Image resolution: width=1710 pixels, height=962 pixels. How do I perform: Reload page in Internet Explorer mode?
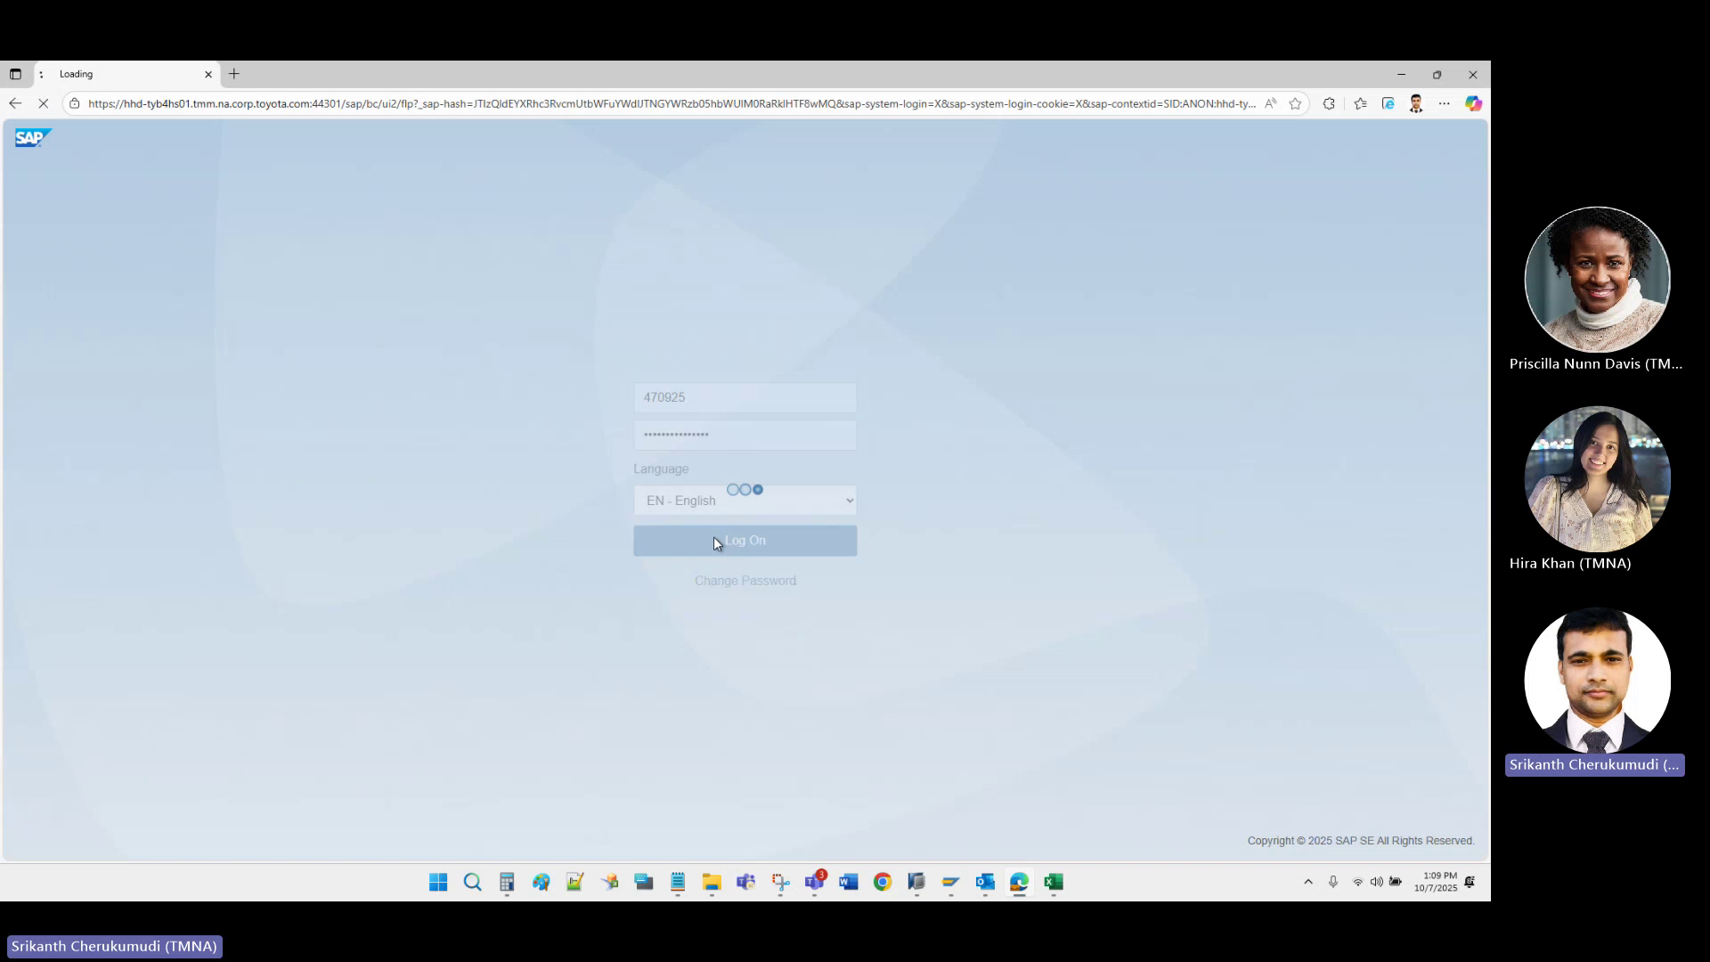[x=1389, y=103]
